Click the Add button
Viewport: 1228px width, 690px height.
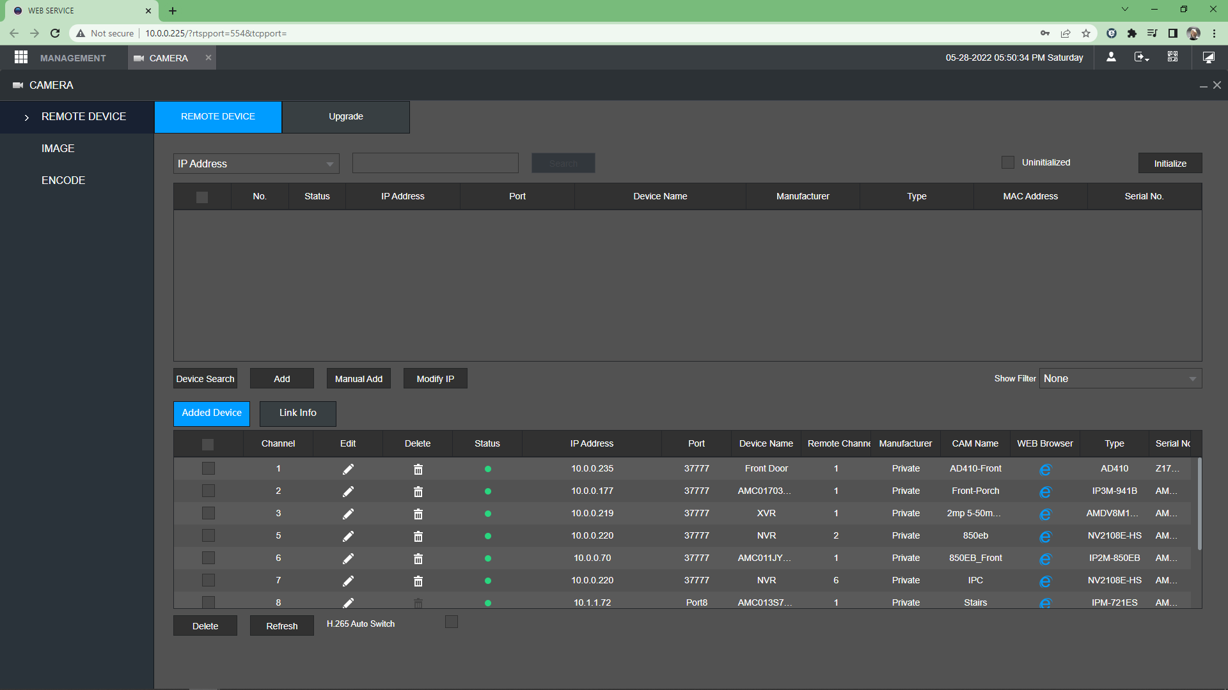(x=282, y=378)
